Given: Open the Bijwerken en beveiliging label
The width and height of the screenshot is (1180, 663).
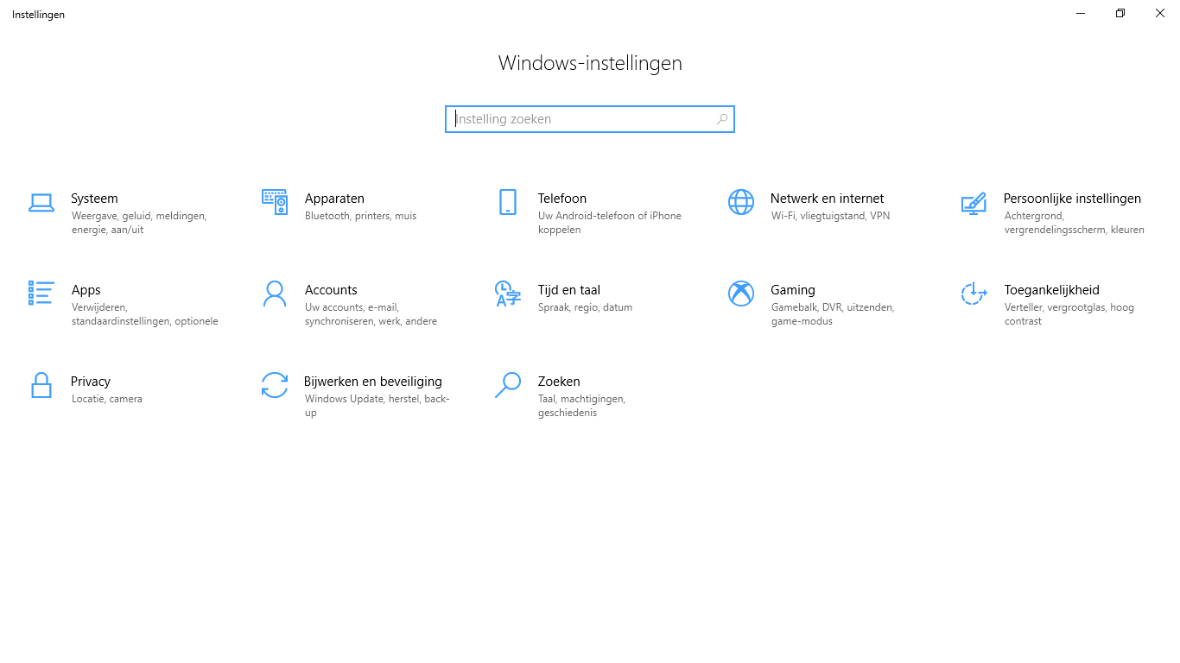Looking at the screenshot, I should (x=373, y=382).
